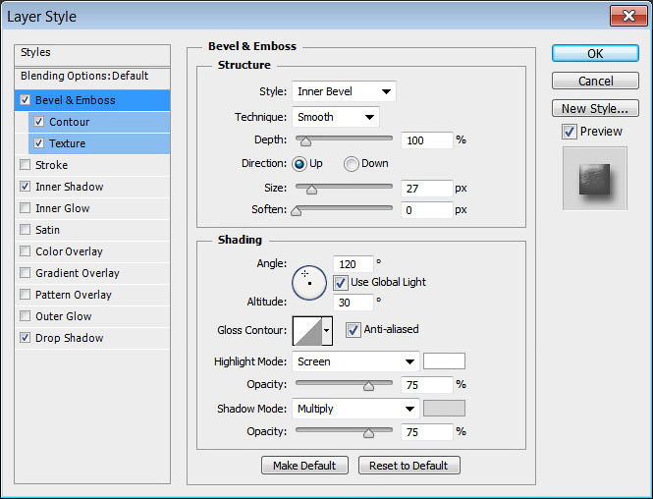Viewport: 653px width, 499px height.
Task: Open the Gloss Contour picker arrow
Action: click(x=327, y=331)
